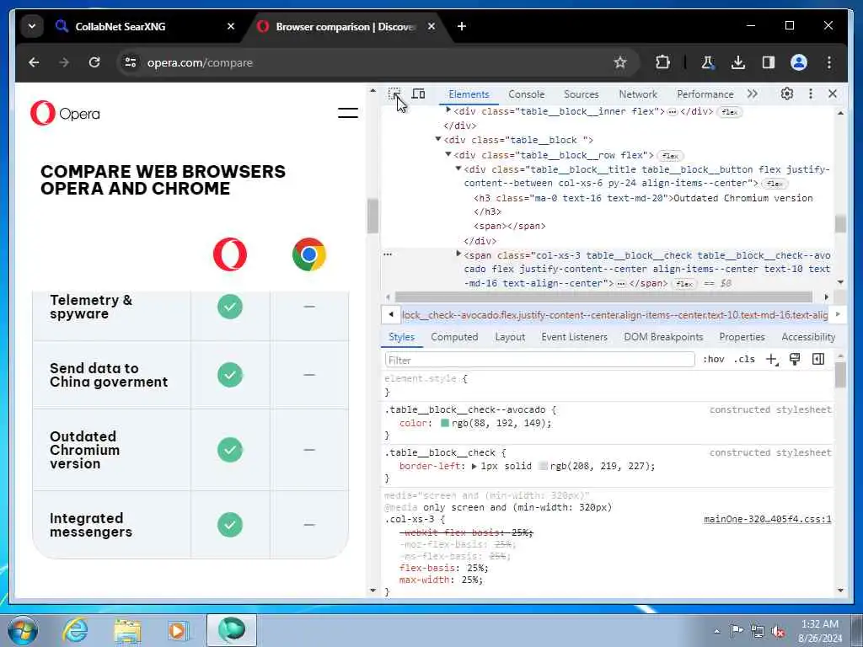Collapse the table__block div node
This screenshot has width=863, height=647.
438,139
